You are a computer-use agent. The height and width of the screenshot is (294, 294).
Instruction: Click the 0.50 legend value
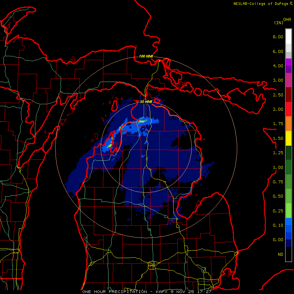point(278,196)
